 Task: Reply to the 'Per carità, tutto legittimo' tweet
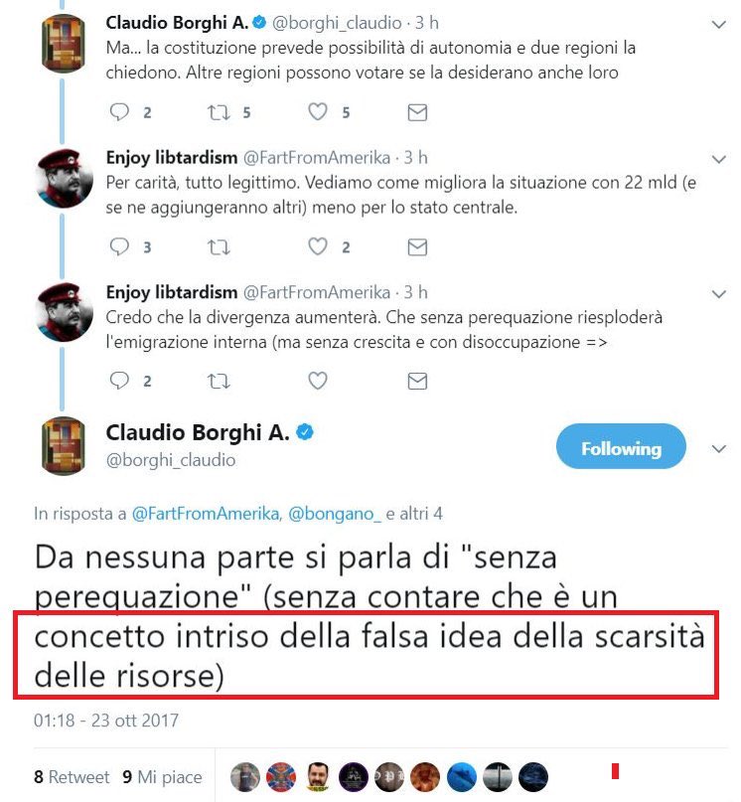[x=119, y=246]
